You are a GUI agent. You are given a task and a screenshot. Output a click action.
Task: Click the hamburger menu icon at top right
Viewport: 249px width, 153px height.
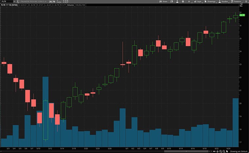[x=246, y=1]
